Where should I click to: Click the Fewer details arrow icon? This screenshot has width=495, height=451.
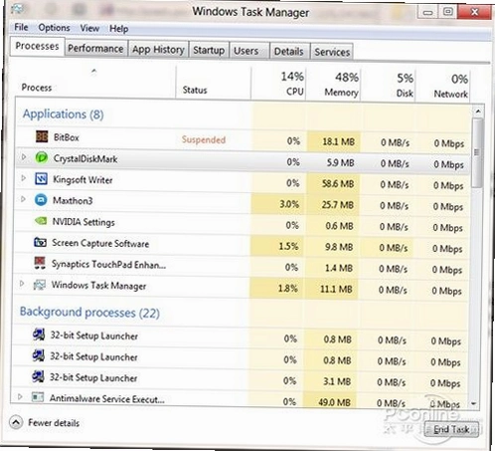point(16,422)
